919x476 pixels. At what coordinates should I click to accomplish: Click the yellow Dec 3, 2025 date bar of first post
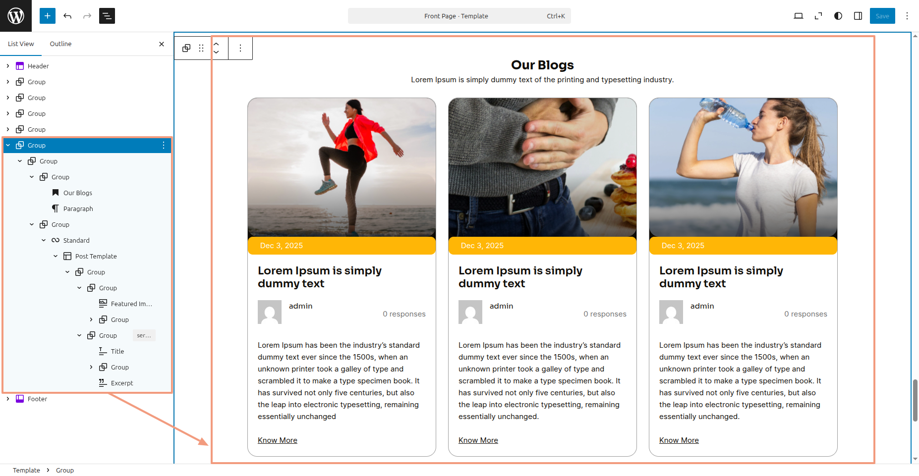[342, 246]
